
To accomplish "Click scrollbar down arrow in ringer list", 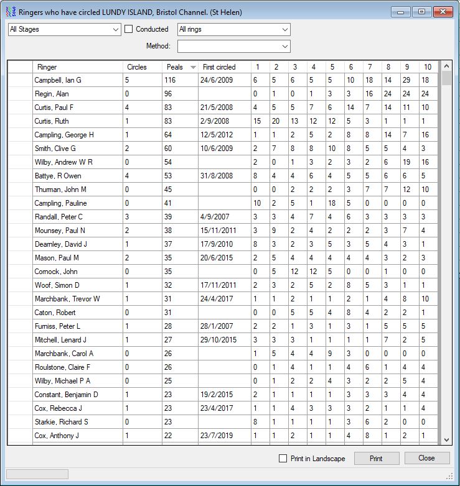I will (445, 439).
